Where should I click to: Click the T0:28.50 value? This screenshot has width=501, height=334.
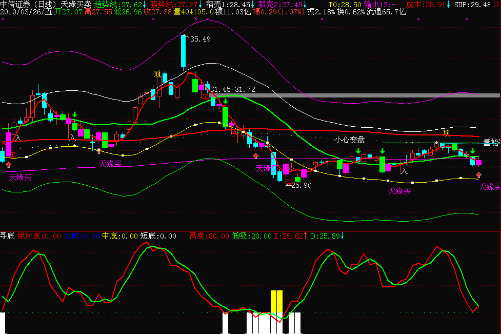[345, 5]
